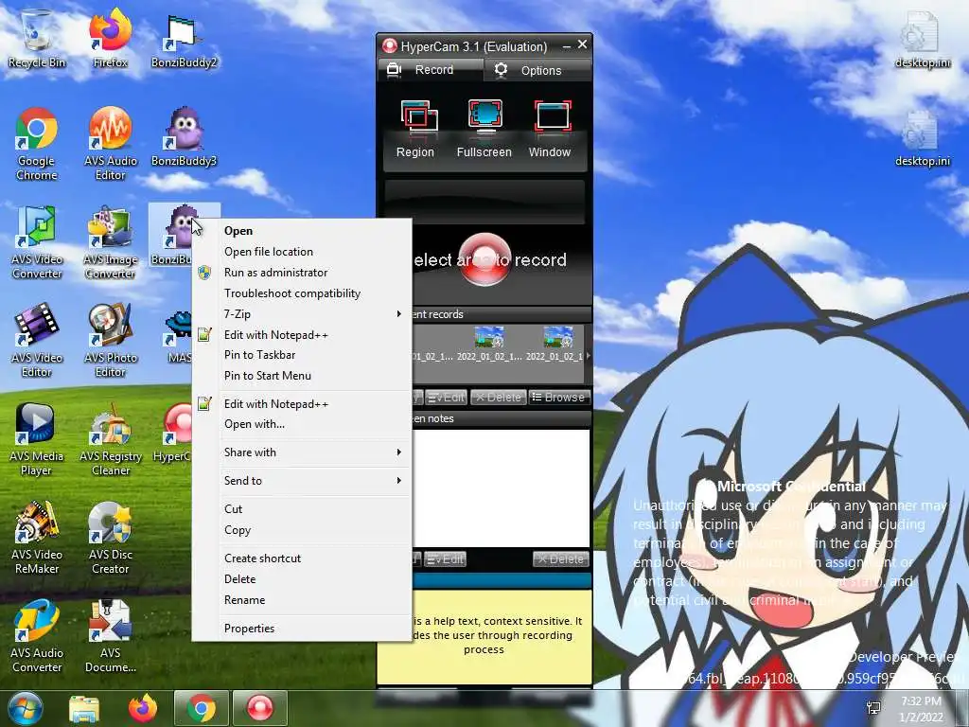This screenshot has width=969, height=727.
Task: Switch to HyperCam in the taskbar
Action: point(260,708)
